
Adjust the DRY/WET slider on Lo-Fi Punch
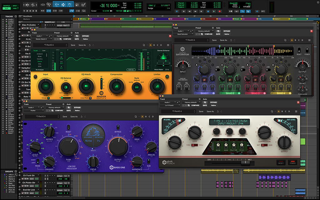click(245, 163)
